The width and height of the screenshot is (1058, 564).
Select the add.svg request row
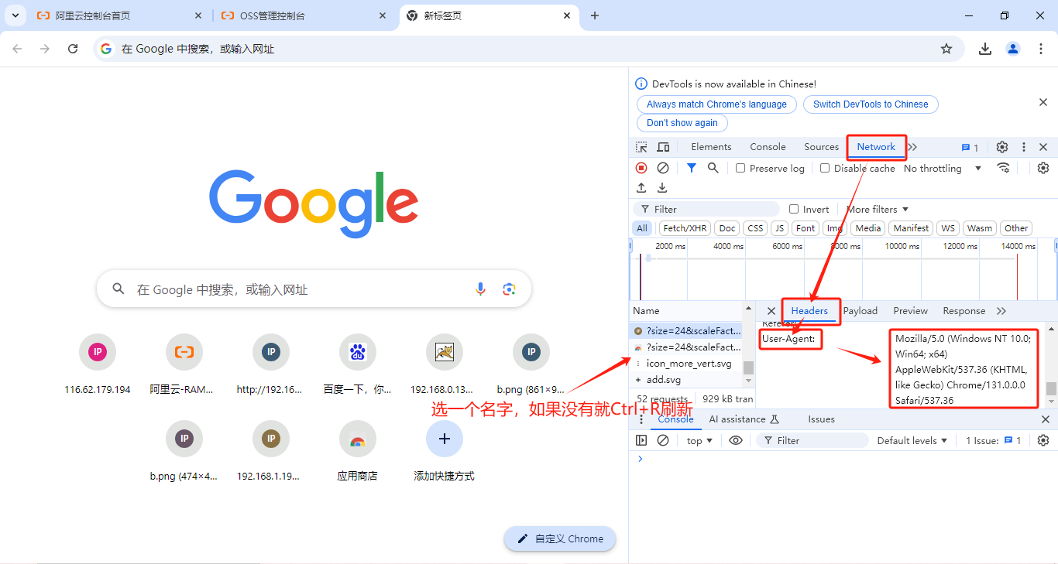(x=686, y=380)
